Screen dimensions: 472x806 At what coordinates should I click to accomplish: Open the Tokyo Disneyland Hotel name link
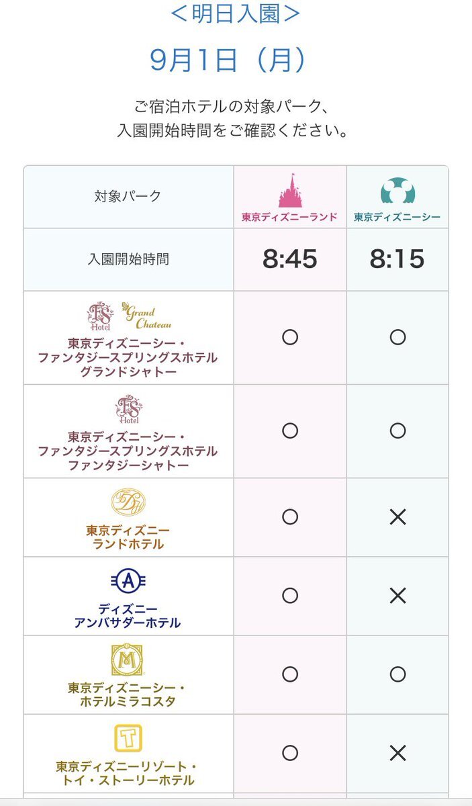(128, 537)
